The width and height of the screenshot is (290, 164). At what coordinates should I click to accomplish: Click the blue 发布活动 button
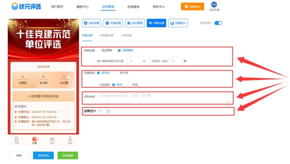pos(43,155)
